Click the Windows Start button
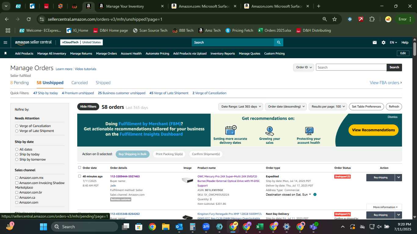 (43, 227)
